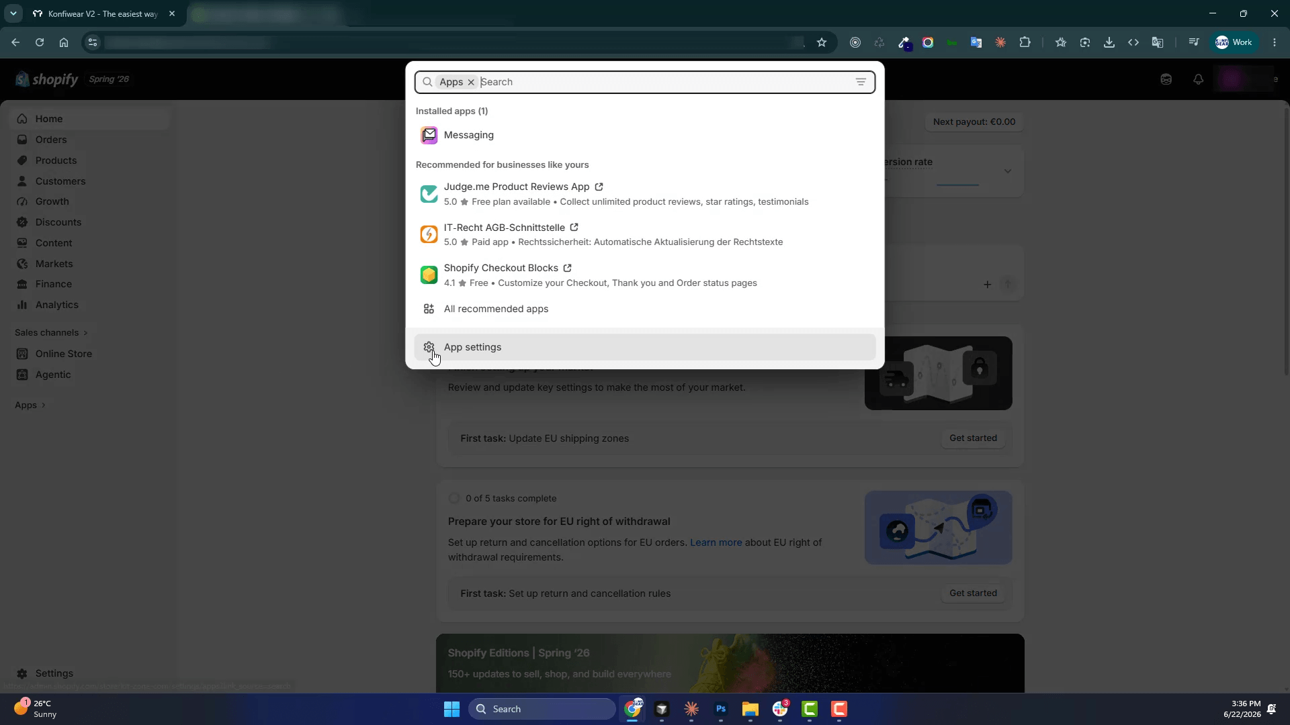The width and height of the screenshot is (1290, 725).
Task: Open Shopify Checkout Blocks external link icon
Action: pyautogui.click(x=568, y=268)
